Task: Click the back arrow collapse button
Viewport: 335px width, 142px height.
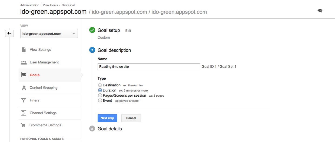Action: click(9, 33)
